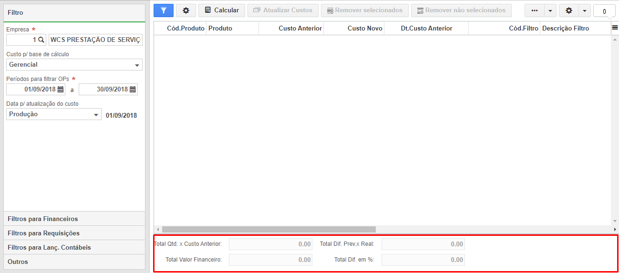This screenshot has width=619, height=273.
Task: Sort by Custo Novo column header
Action: pos(354,28)
